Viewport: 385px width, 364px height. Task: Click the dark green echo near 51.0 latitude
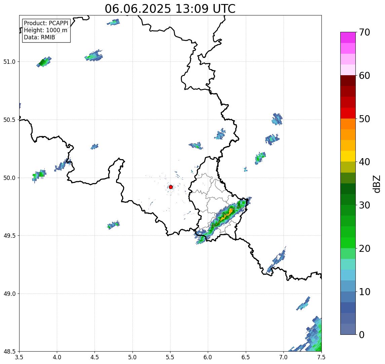43,62
